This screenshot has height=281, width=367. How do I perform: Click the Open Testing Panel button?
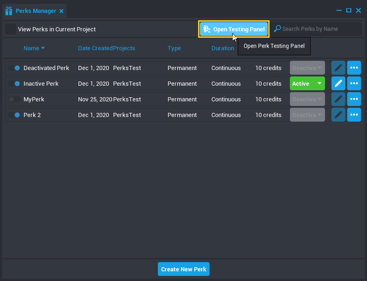(234, 29)
